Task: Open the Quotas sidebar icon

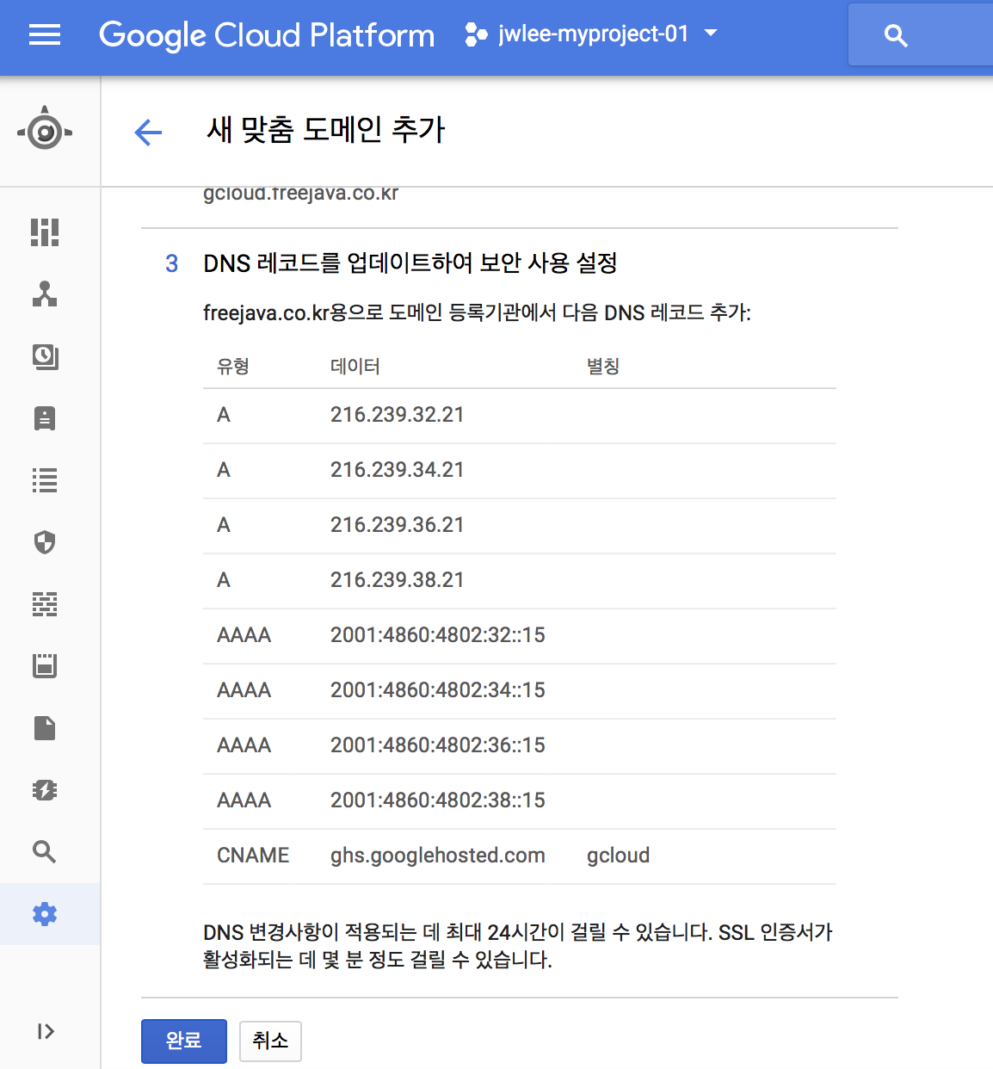Action: (45, 666)
